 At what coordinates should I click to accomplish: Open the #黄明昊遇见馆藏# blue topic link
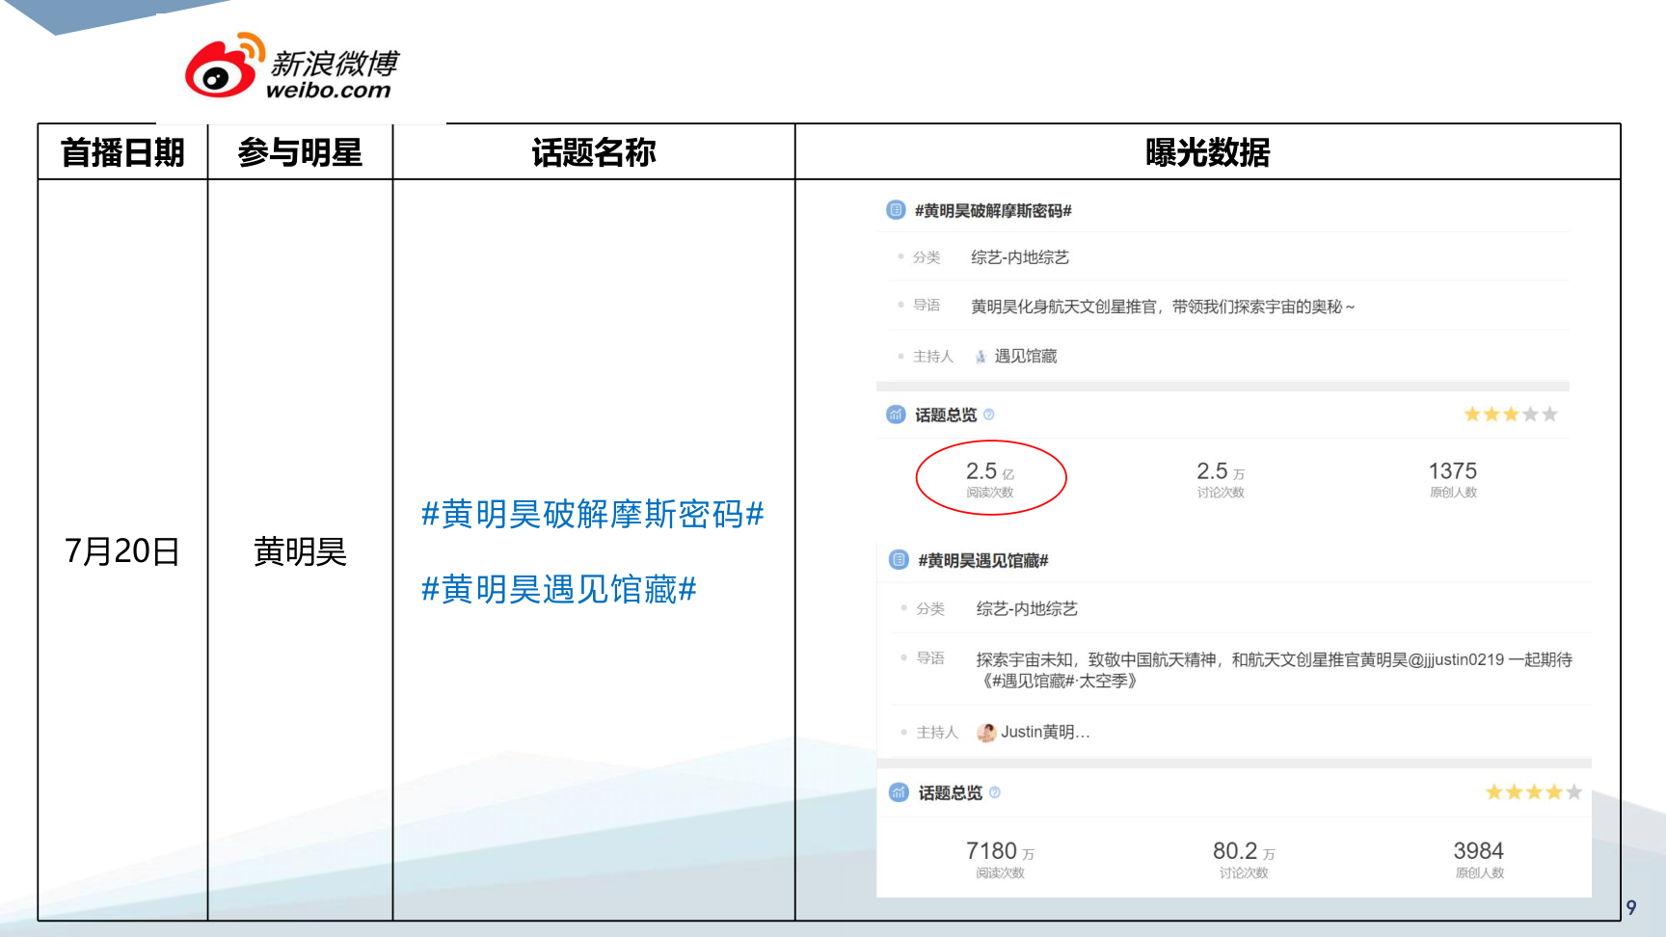tap(559, 589)
